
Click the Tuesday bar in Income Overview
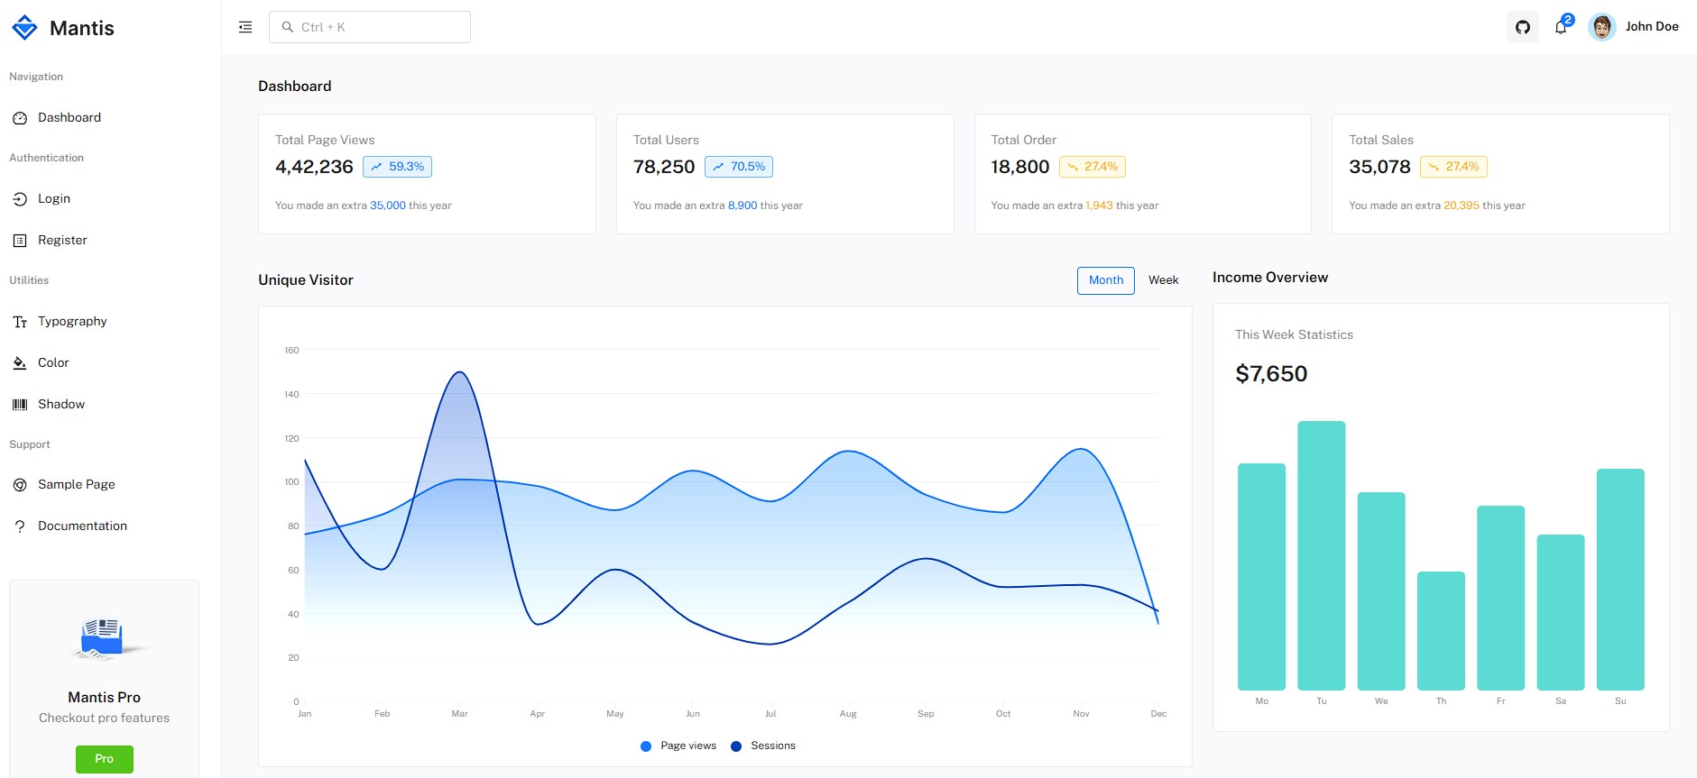click(x=1321, y=555)
